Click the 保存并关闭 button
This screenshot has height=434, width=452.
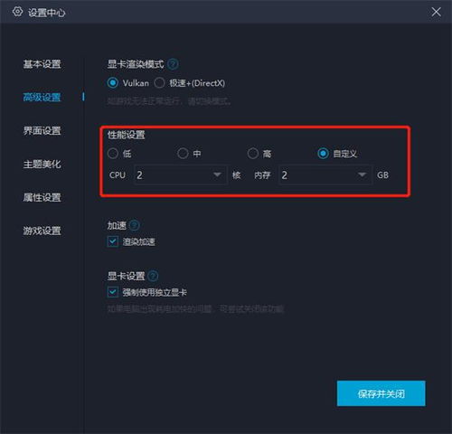tap(381, 393)
